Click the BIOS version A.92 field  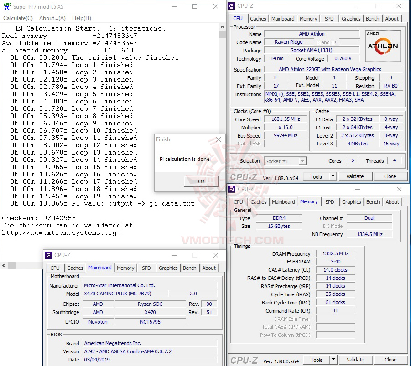click(150, 351)
